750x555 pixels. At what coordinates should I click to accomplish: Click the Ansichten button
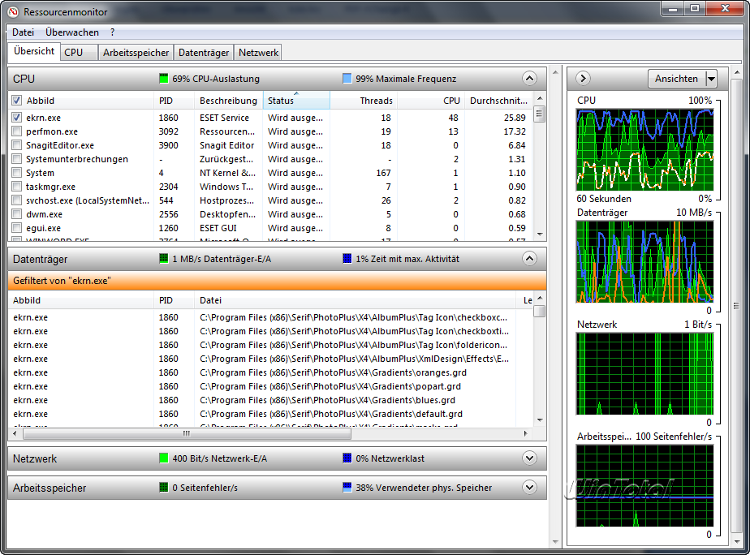pyautogui.click(x=675, y=79)
